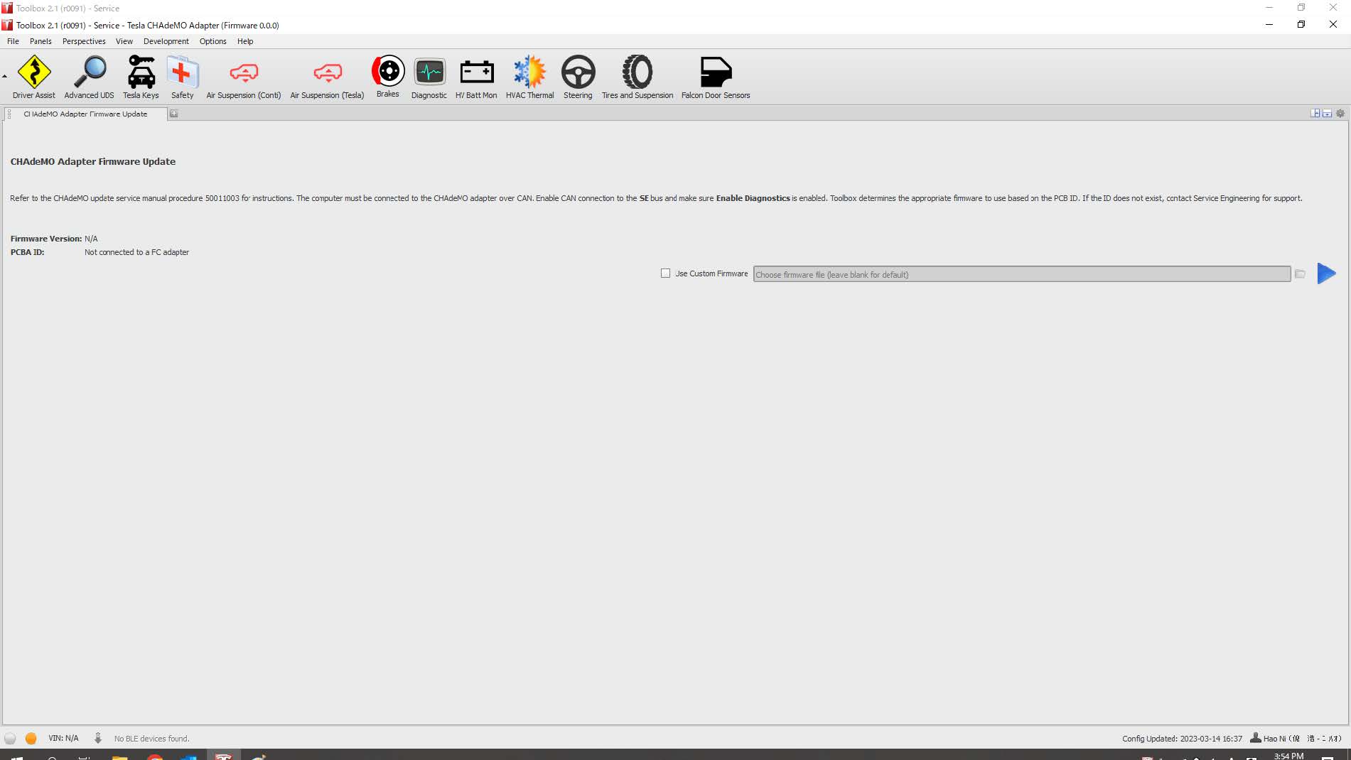Image resolution: width=1351 pixels, height=760 pixels.
Task: Open the Perspectives menu
Action: (x=84, y=41)
